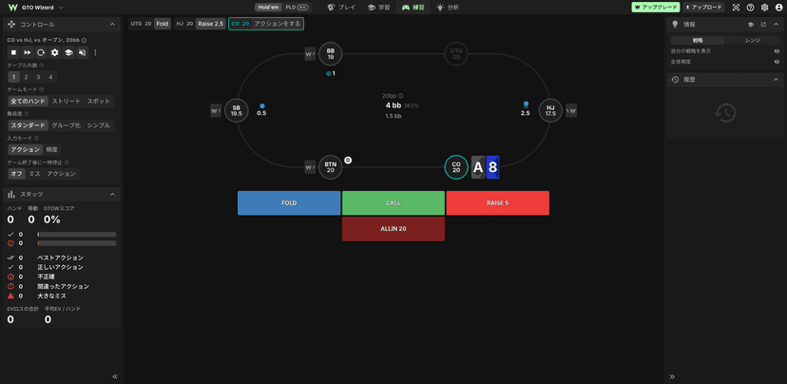Select グループ化 difficulty

coord(66,125)
